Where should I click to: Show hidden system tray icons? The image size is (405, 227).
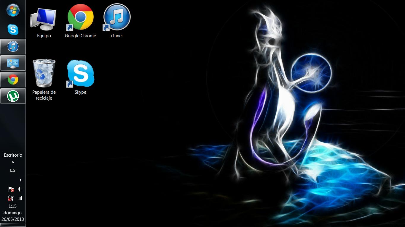point(20,180)
